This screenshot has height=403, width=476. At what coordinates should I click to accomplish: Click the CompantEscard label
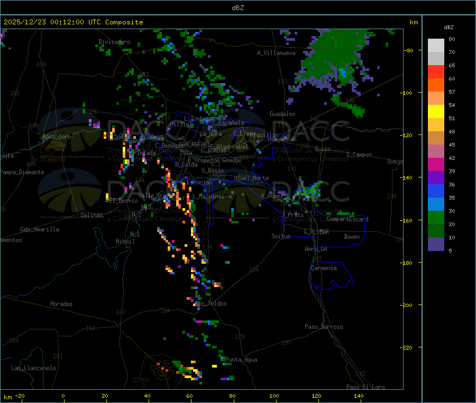pos(347,219)
